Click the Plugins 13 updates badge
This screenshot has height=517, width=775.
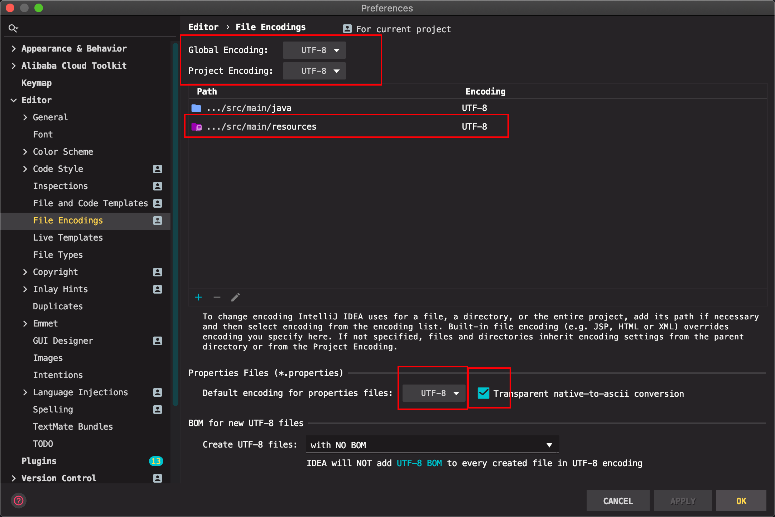156,461
